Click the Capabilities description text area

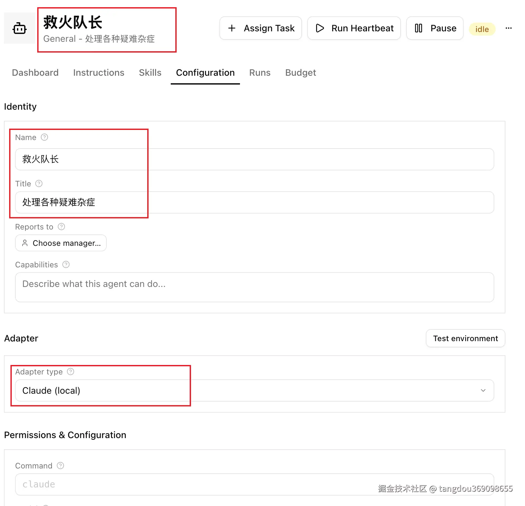255,287
